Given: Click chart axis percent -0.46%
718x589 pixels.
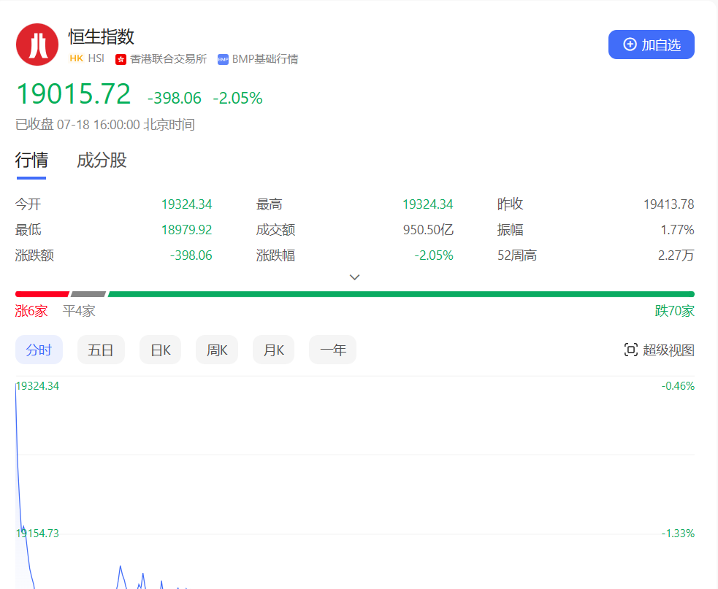Looking at the screenshot, I should [678, 386].
